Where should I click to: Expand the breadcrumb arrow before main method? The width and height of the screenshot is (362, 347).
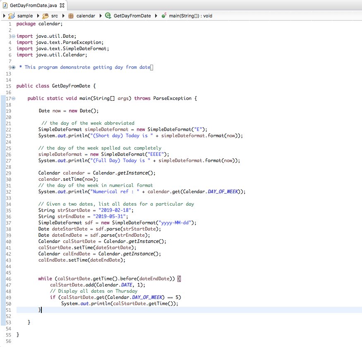pyautogui.click(x=156, y=16)
